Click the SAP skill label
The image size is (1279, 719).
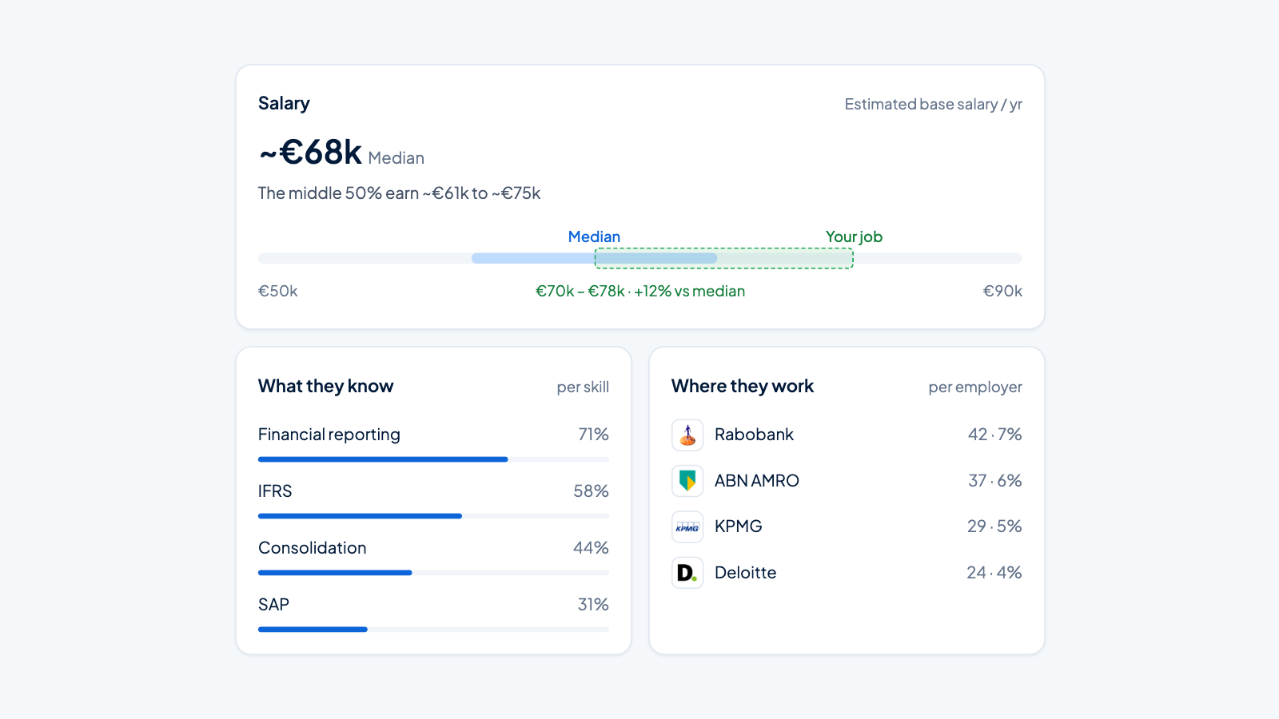pos(273,605)
